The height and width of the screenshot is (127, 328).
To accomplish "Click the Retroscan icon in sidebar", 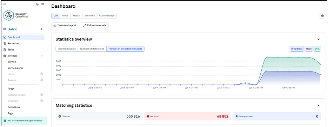I will click(5, 44).
